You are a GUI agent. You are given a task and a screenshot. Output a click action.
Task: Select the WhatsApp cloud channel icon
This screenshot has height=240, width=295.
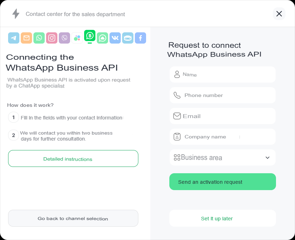point(102,38)
